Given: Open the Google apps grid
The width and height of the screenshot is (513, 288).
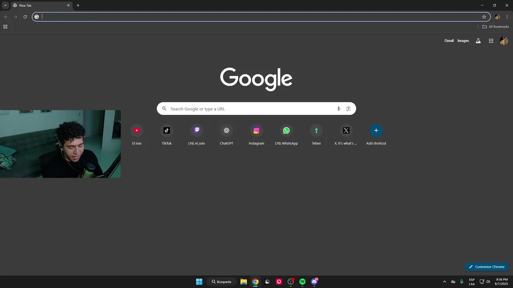Looking at the screenshot, I should tap(491, 41).
